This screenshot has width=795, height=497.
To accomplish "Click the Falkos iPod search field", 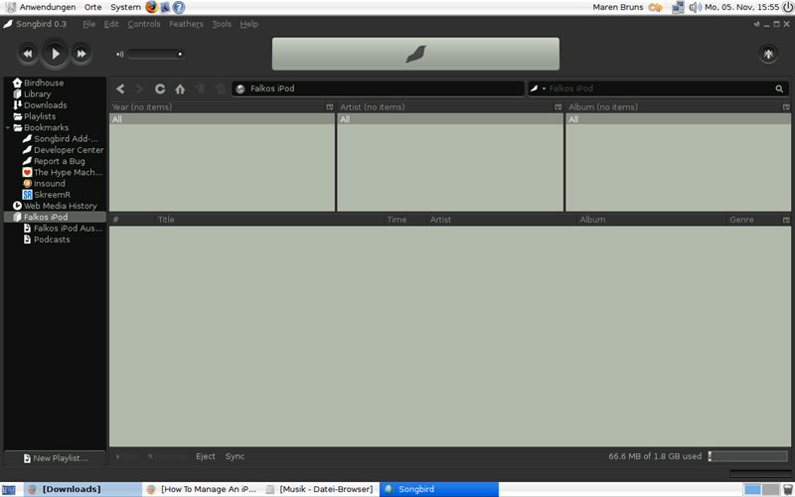I will pos(659,88).
